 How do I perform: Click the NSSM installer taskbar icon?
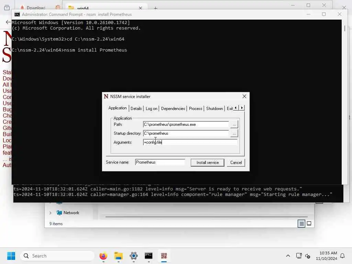pyautogui.click(x=164, y=256)
